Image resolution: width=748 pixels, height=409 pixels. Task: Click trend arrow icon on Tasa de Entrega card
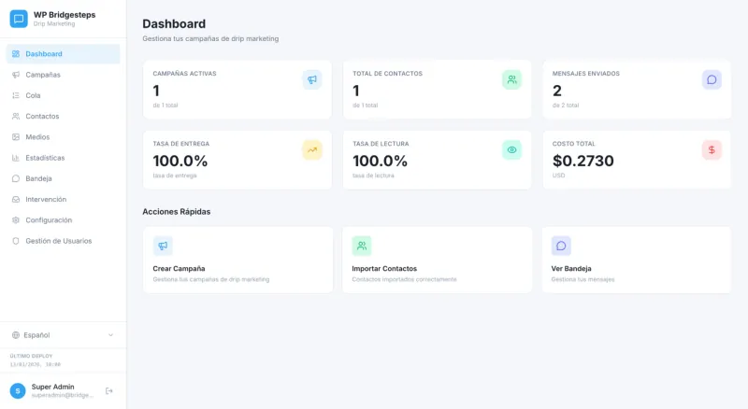tap(312, 149)
